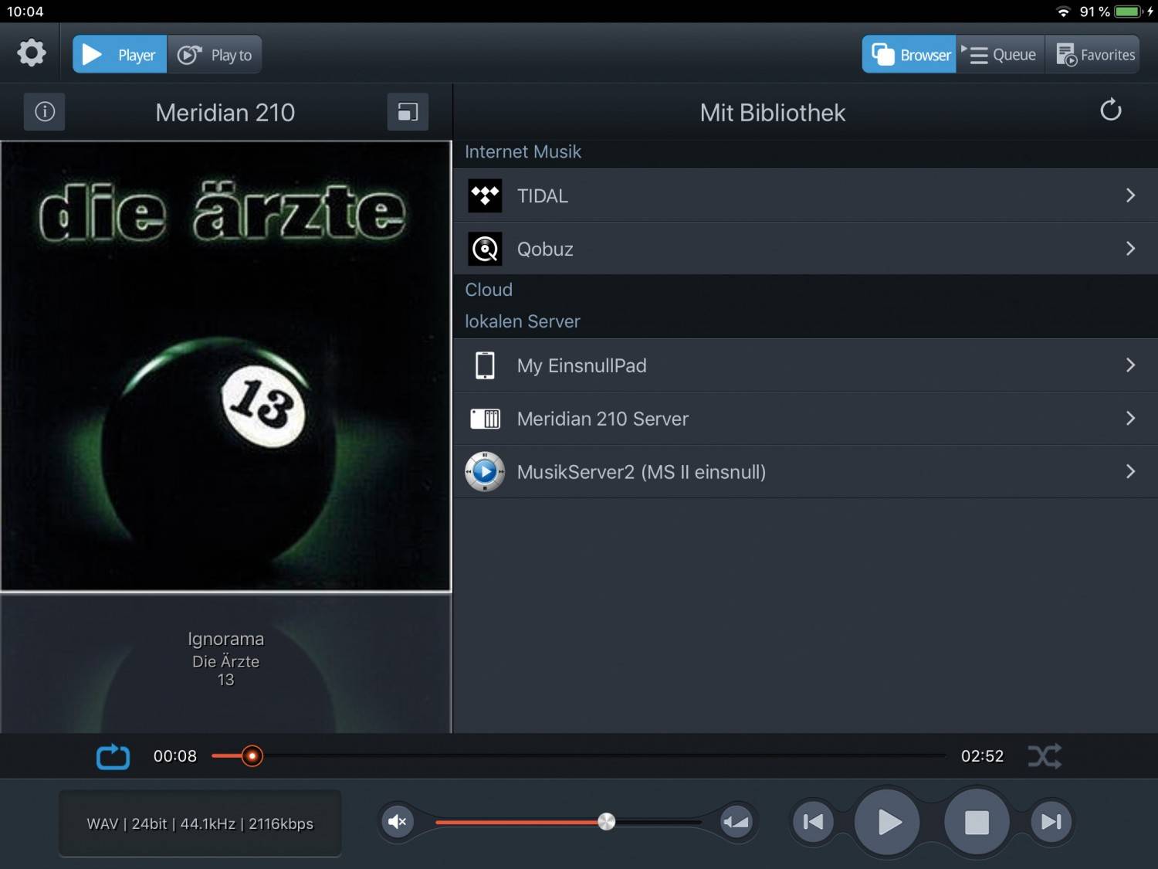Select the Browser tab
Image resolution: width=1158 pixels, height=869 pixels.
pyautogui.click(x=909, y=55)
